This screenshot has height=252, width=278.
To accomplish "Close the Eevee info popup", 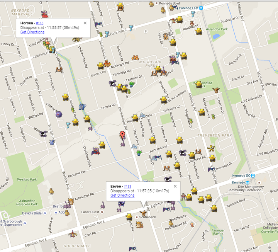I will tap(175, 186).
